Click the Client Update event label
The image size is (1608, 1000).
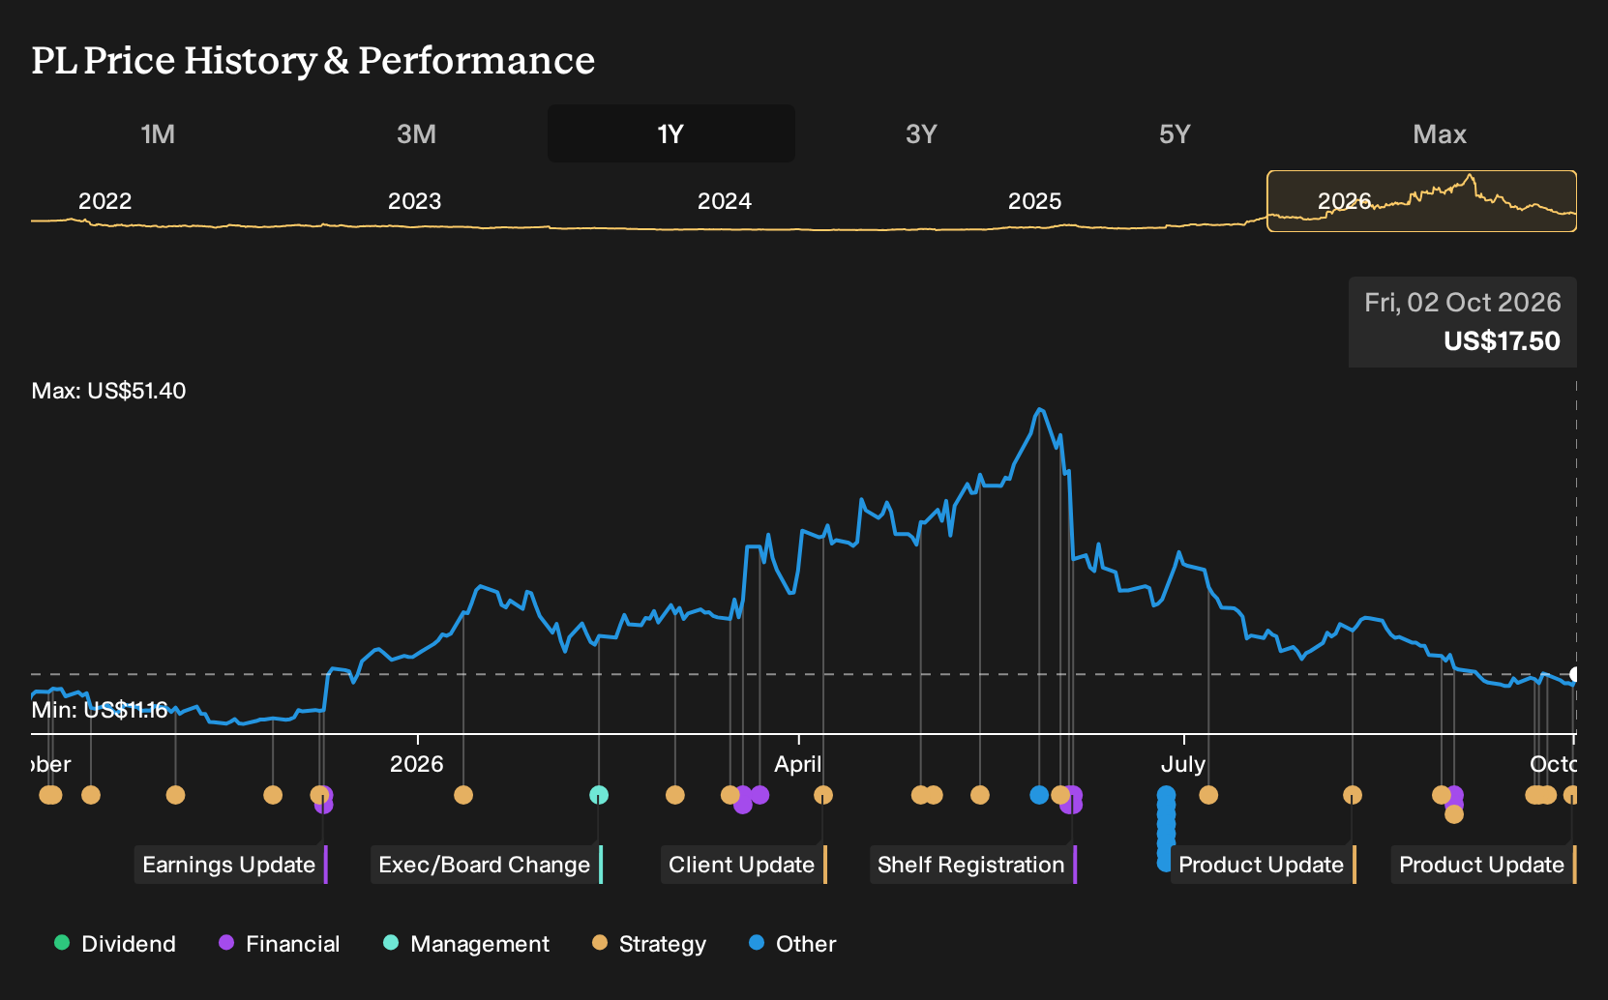(744, 865)
